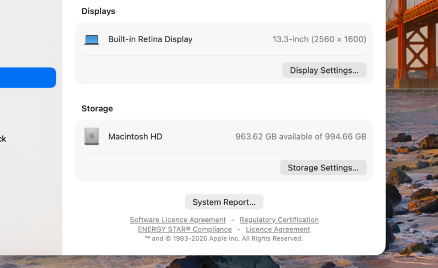Open the Software Licence Agreement link
This screenshot has width=438, height=268.
[178, 220]
